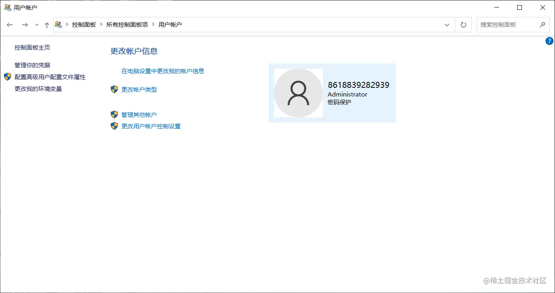Image resolution: width=555 pixels, height=293 pixels.
Task: Click the shield icon beside 更改用户帐户控制设置
Action: tap(114, 126)
